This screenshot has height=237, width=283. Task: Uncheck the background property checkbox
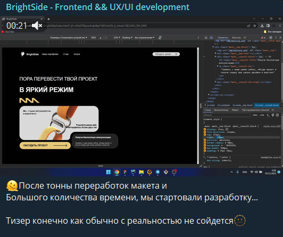pyautogui.click(x=205, y=146)
